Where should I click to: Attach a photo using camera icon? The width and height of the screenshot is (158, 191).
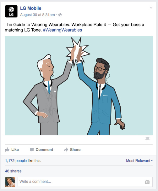click(x=147, y=182)
